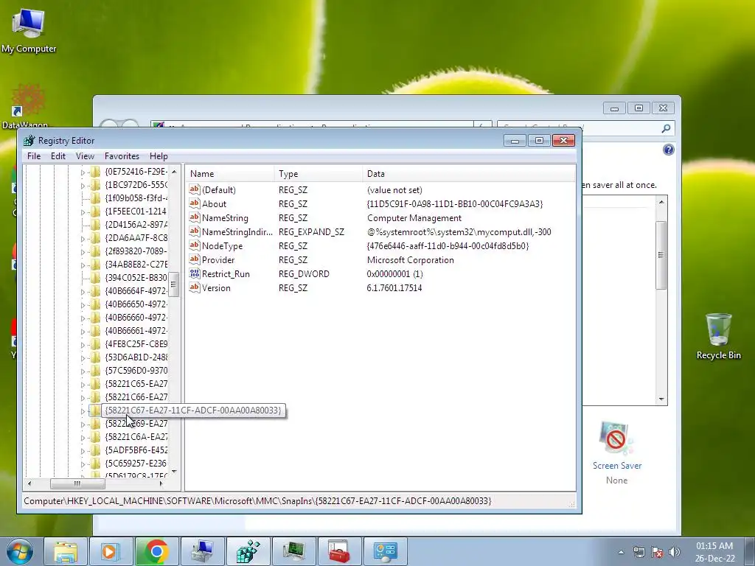Open the Edit menu in Registry Editor

pos(58,156)
